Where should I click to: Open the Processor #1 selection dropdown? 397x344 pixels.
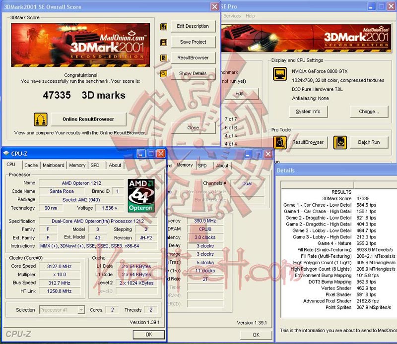coord(62,310)
